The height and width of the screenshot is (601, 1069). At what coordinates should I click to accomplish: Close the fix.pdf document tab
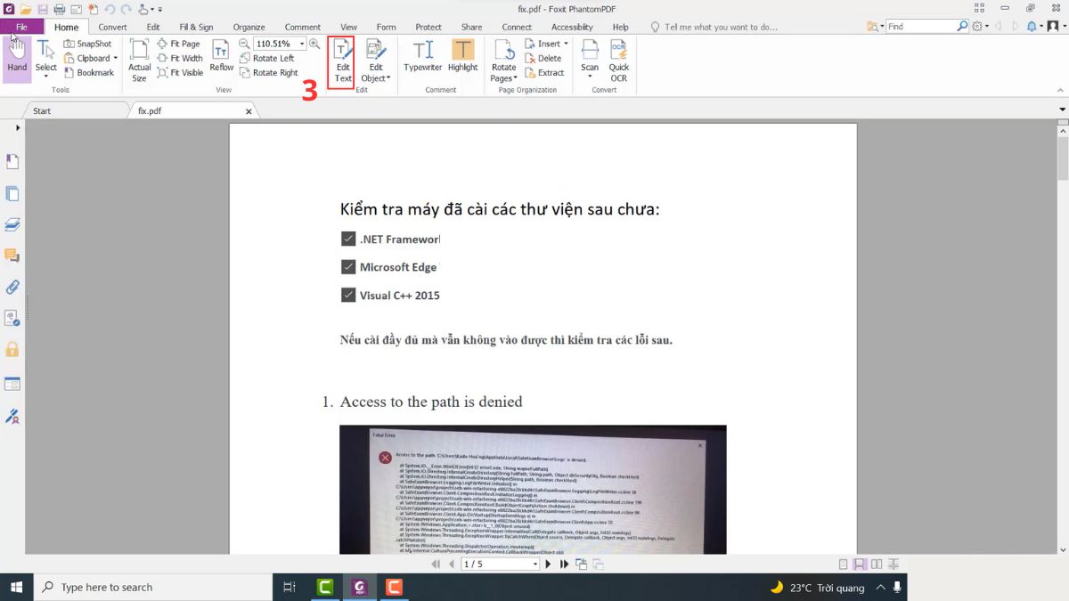[x=249, y=111]
